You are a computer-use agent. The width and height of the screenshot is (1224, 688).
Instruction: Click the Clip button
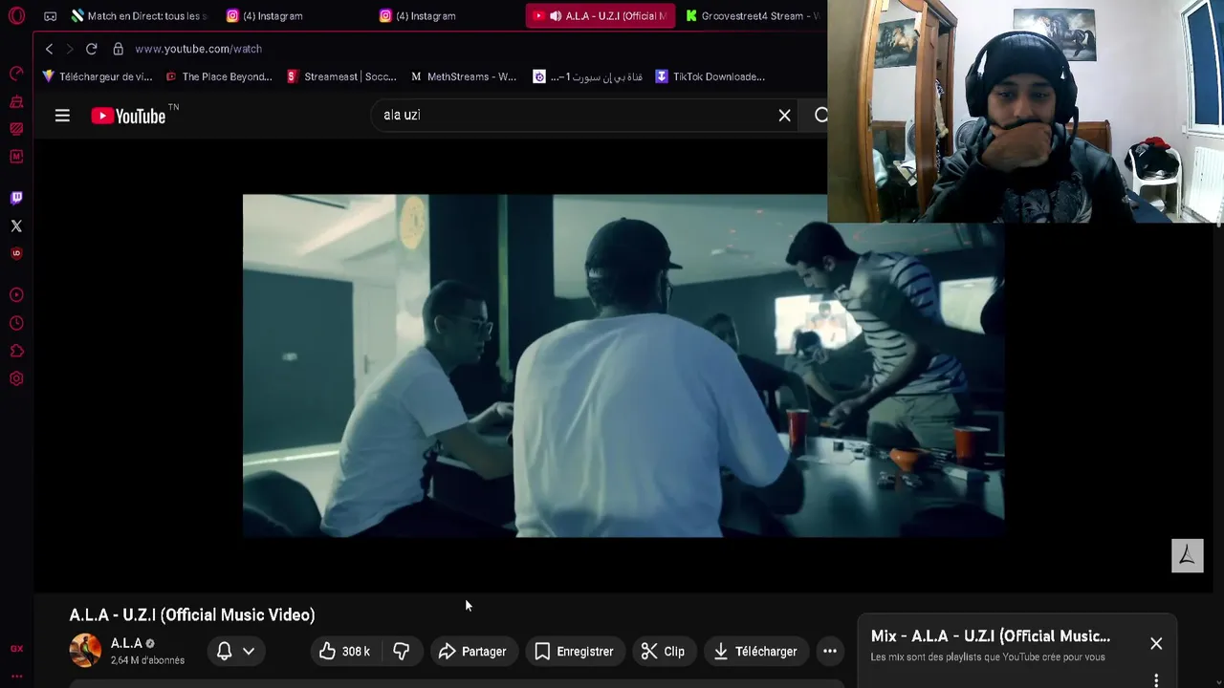pos(663,651)
